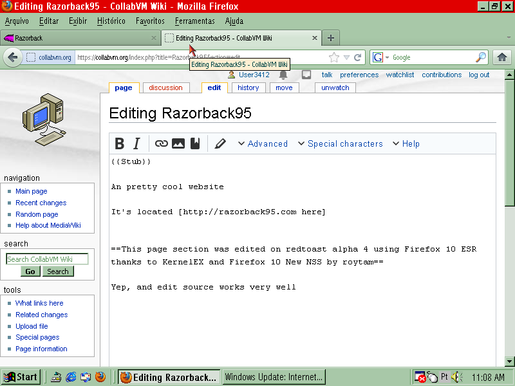Insert a link using the chain icon

[x=162, y=143]
